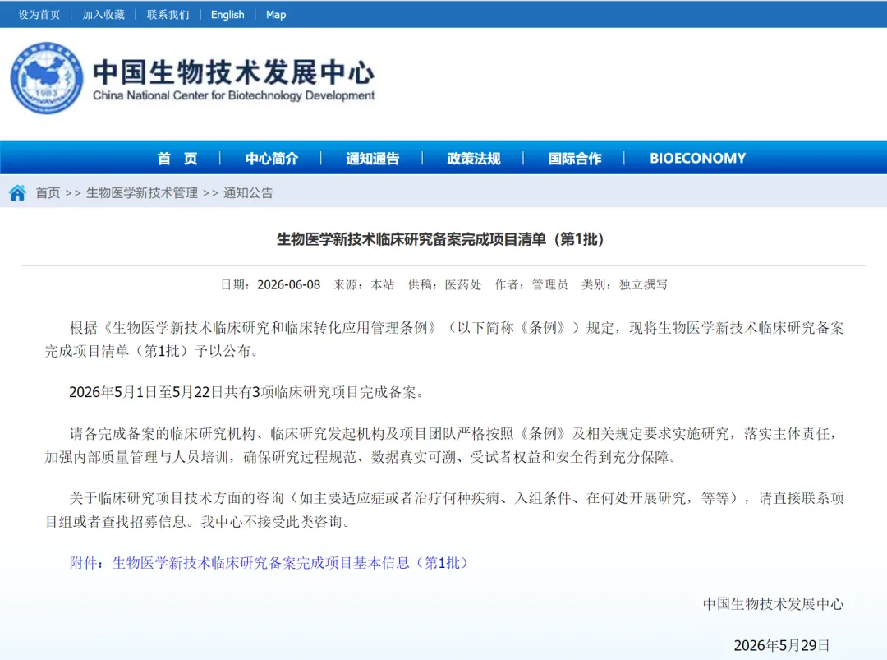Open the 附件 attachment link for 第1批
887x660 pixels.
(x=269, y=563)
